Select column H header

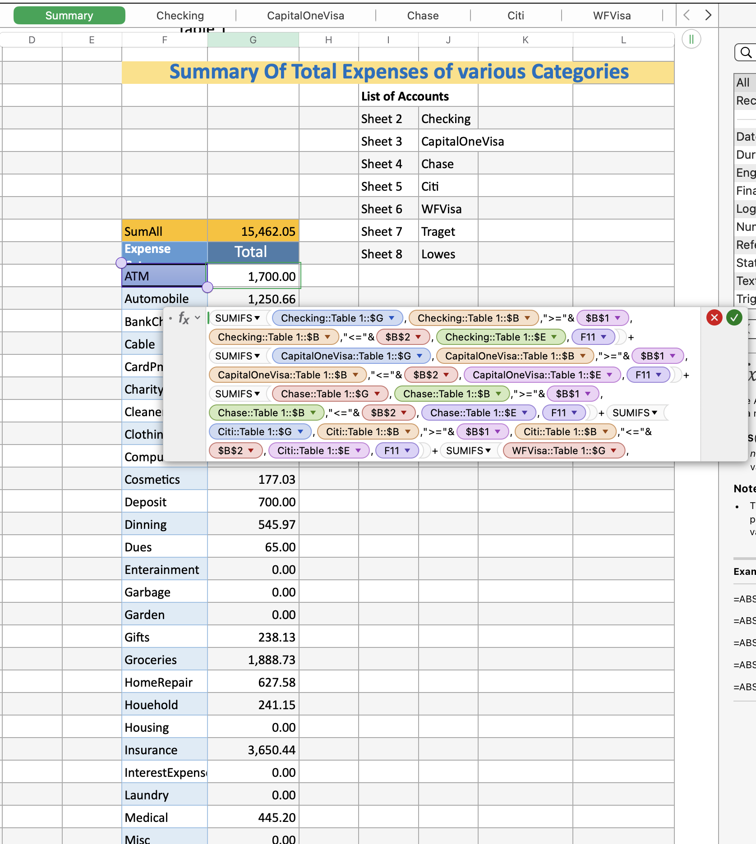pos(328,40)
